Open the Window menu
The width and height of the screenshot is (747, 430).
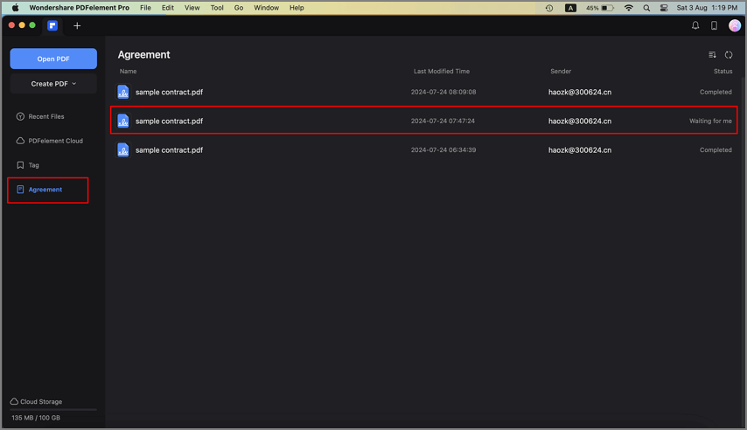coord(266,8)
